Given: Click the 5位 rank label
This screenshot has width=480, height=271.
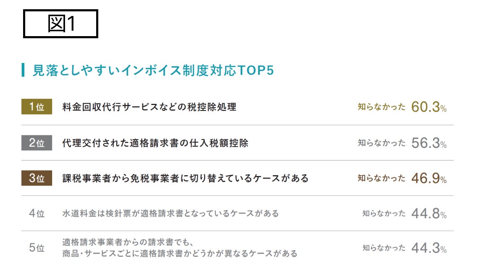Looking at the screenshot, I should pos(37,248).
